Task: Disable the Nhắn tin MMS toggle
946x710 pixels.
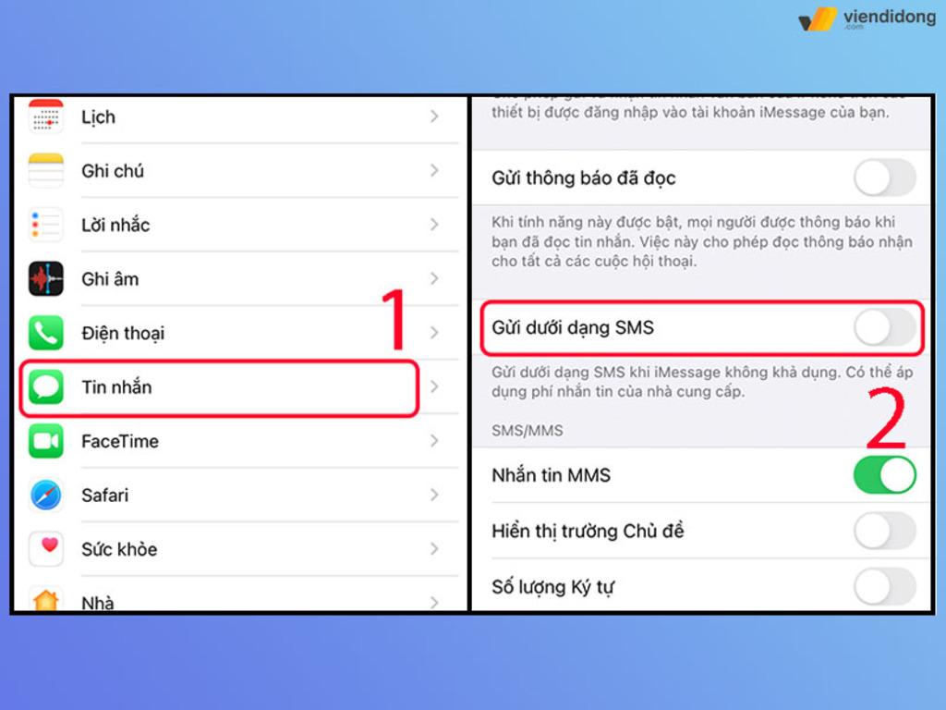Action: (884, 475)
